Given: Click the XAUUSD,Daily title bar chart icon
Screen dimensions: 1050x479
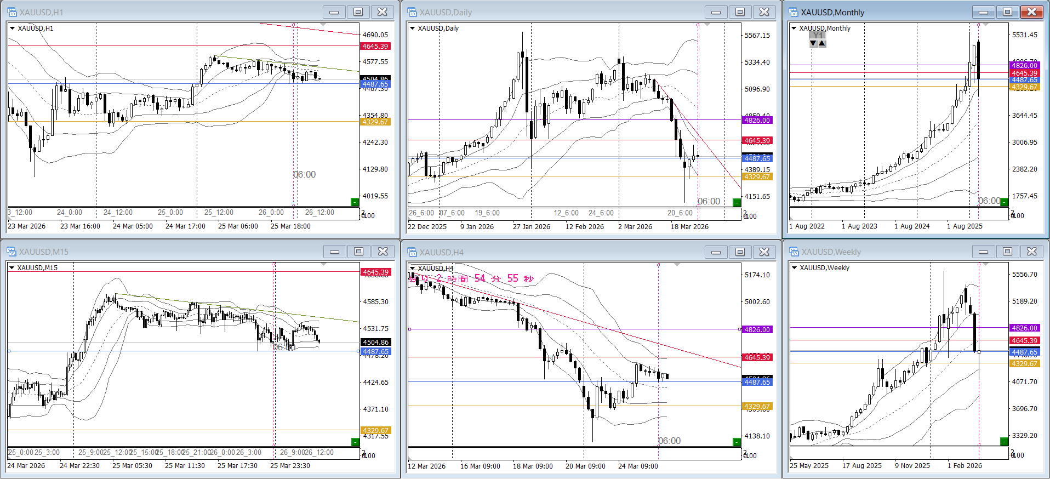Looking at the screenshot, I should point(412,12).
